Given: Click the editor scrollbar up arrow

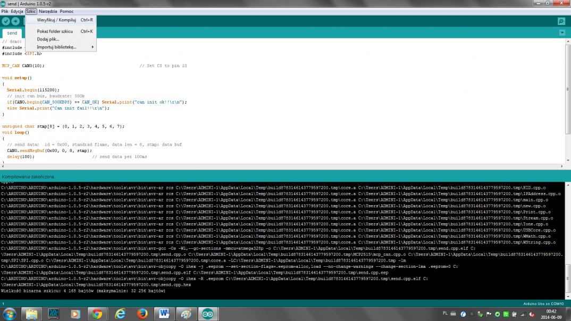Looking at the screenshot, I should click(x=568, y=41).
